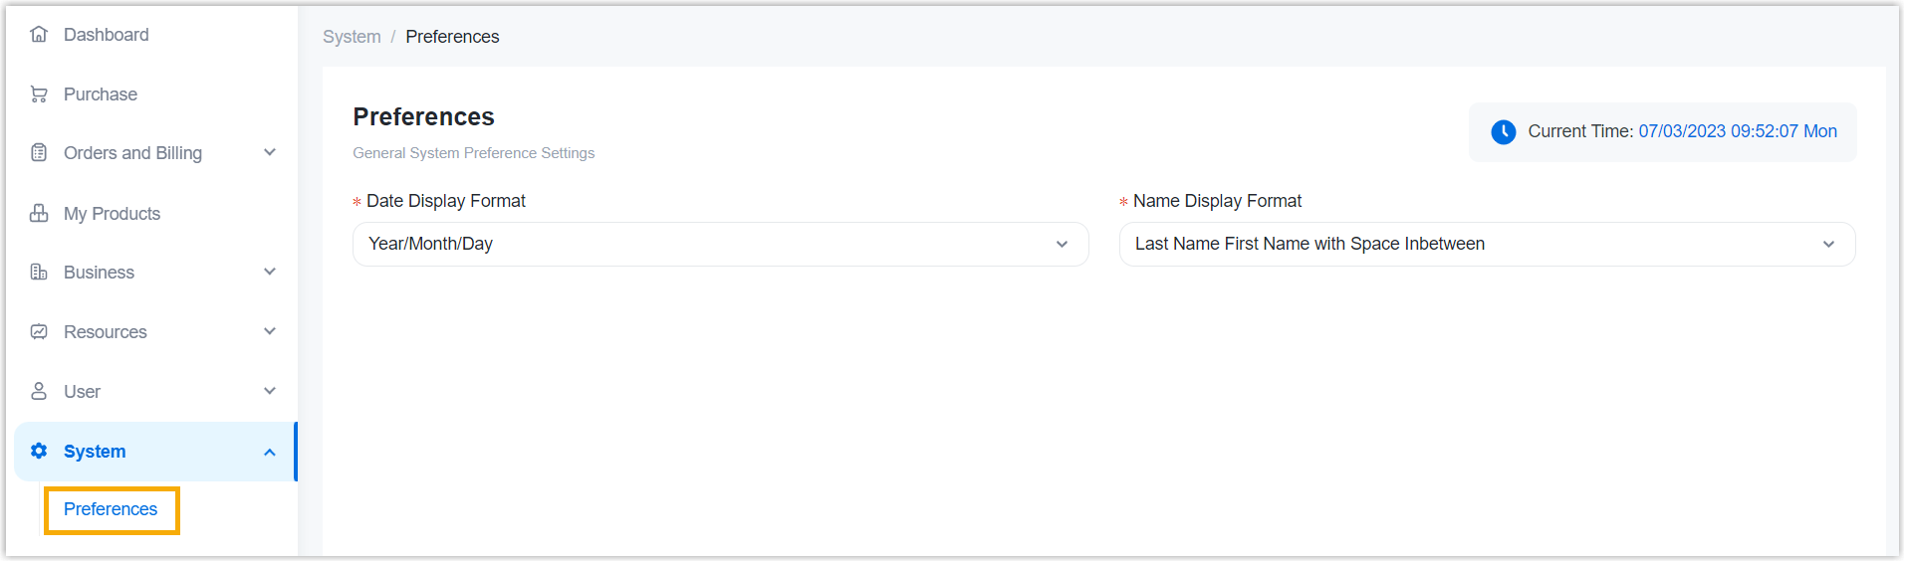
Task: Click the Resources chart icon
Action: pos(39,332)
